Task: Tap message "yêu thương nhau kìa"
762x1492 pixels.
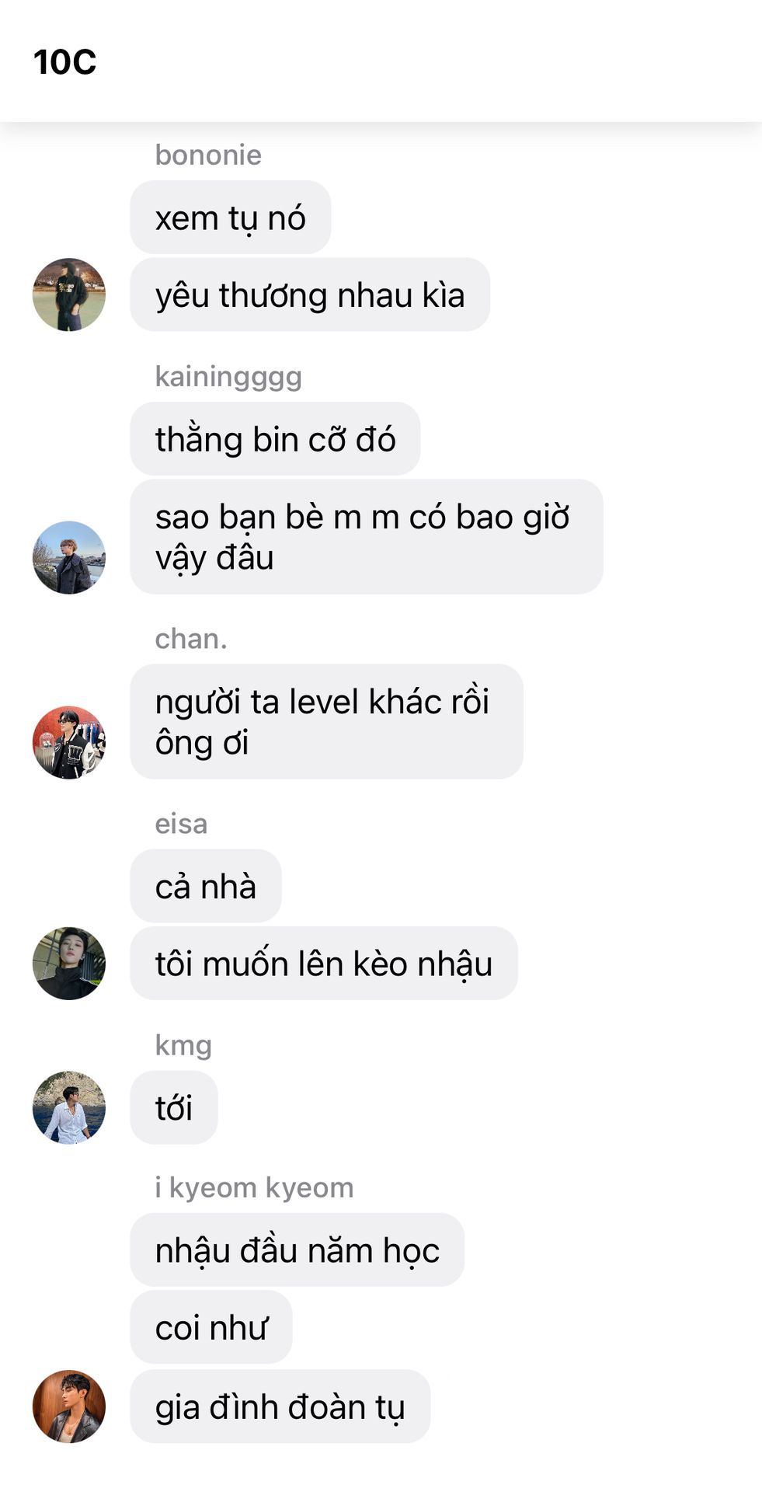Action: (310, 295)
